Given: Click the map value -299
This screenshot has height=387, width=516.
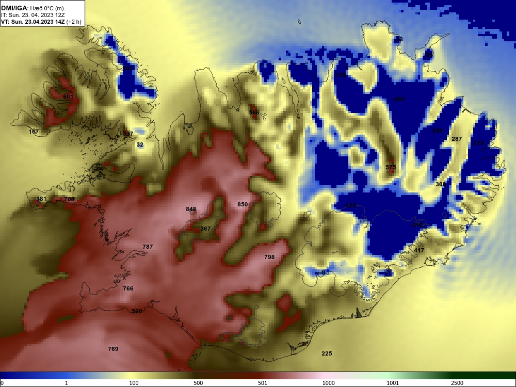Looking at the screenshot, I should pyautogui.click(x=437, y=131).
